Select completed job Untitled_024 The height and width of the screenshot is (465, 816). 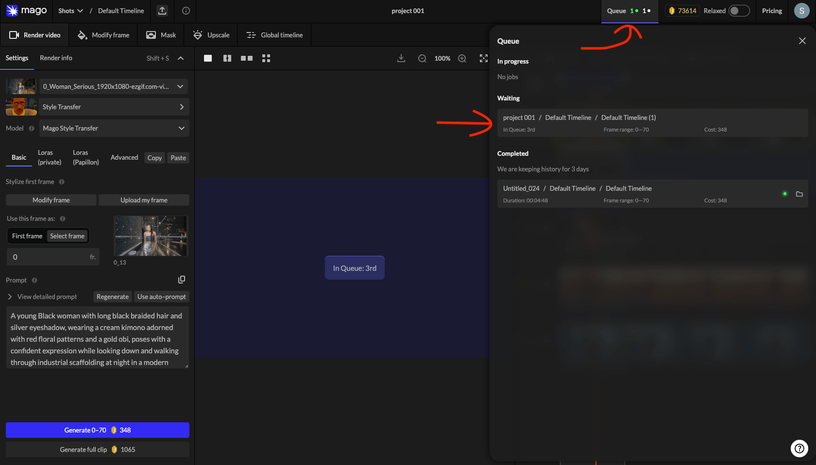pos(652,194)
